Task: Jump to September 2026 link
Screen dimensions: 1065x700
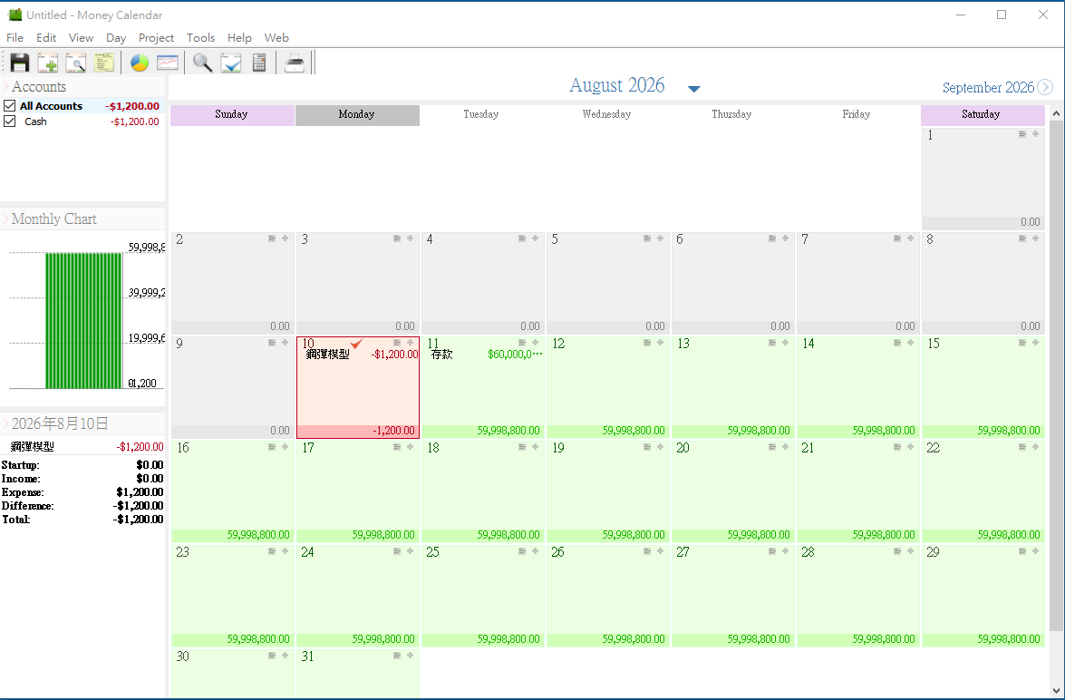Action: (988, 88)
